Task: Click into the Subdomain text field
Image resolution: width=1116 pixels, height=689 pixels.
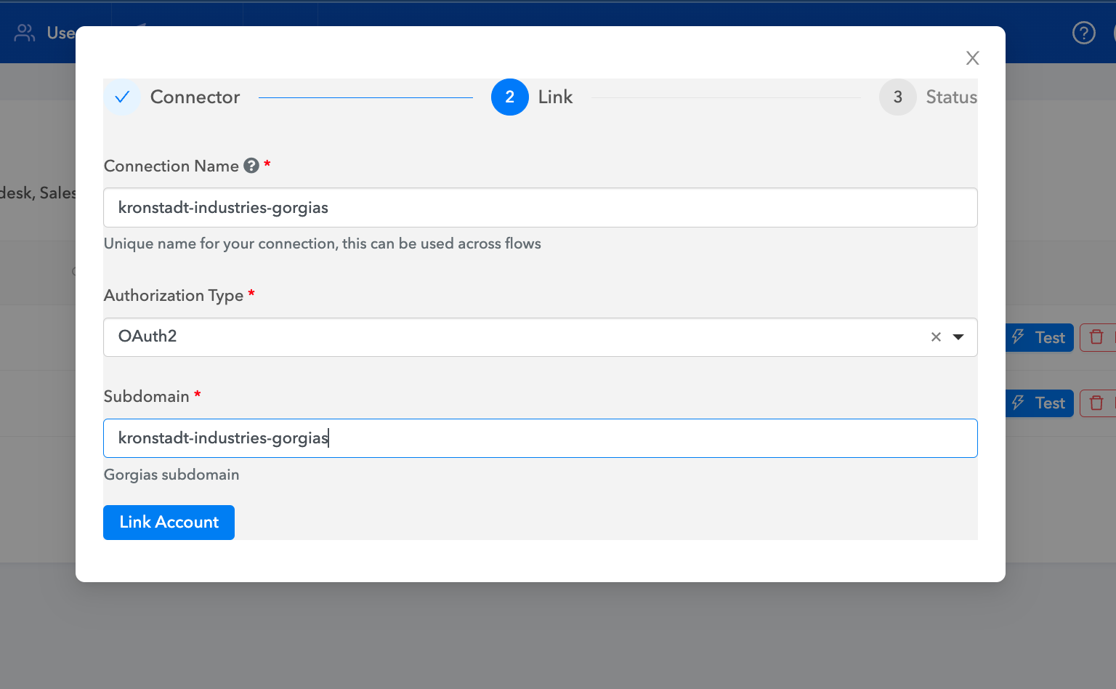Action: click(540, 438)
